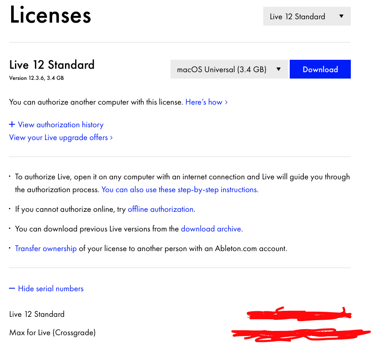Image resolution: width=385 pixels, height=345 pixels.
Task: Click the arrow on the license selector dropdown
Action: pos(341,17)
